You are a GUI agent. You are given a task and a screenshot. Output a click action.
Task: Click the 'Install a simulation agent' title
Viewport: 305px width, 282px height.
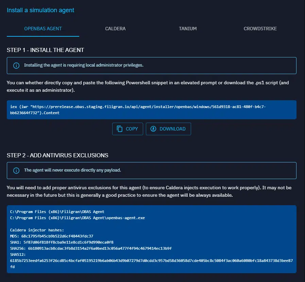(x=40, y=10)
